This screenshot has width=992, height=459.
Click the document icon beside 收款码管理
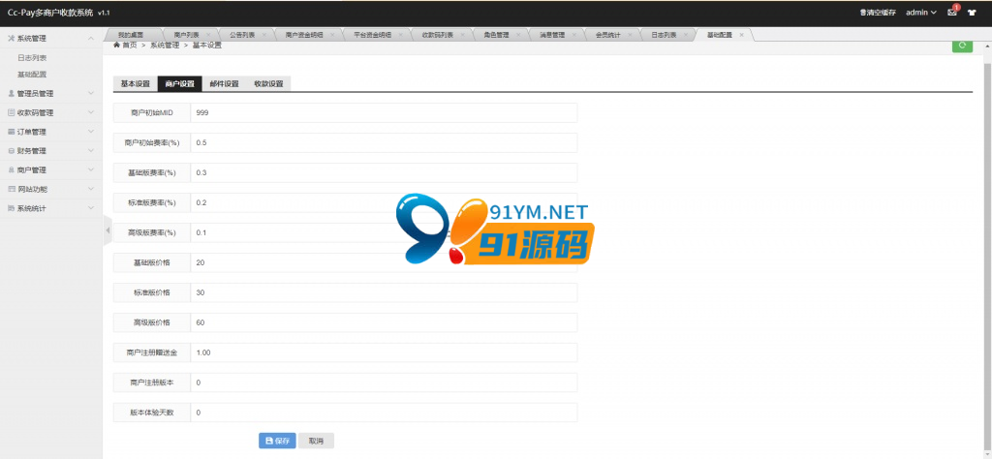click(11, 112)
